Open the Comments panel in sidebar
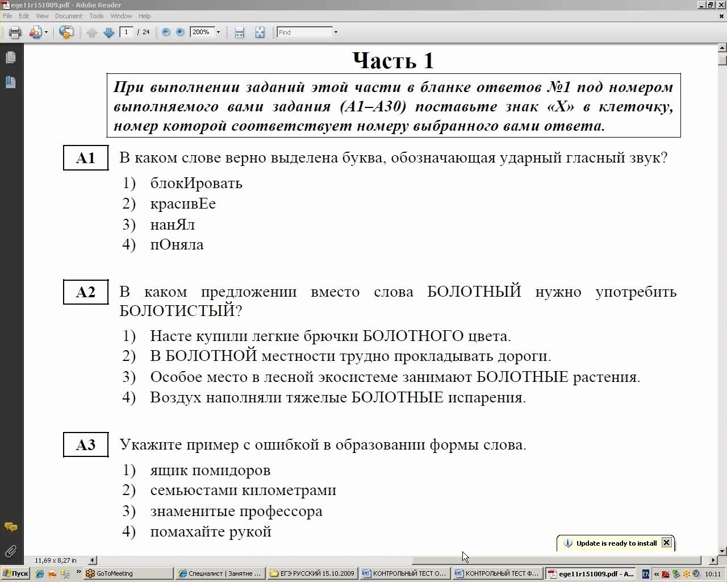 pyautogui.click(x=10, y=527)
